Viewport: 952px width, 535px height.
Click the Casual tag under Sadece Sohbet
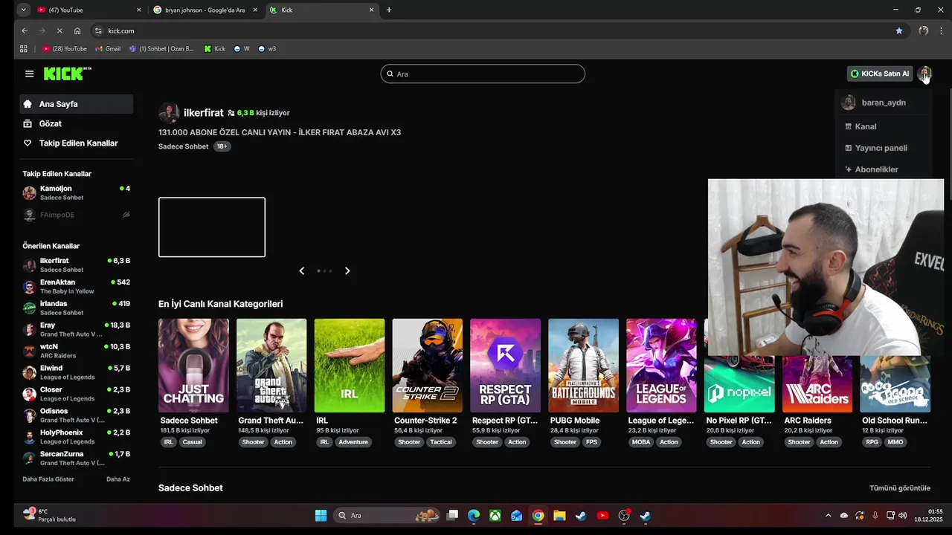tap(193, 442)
